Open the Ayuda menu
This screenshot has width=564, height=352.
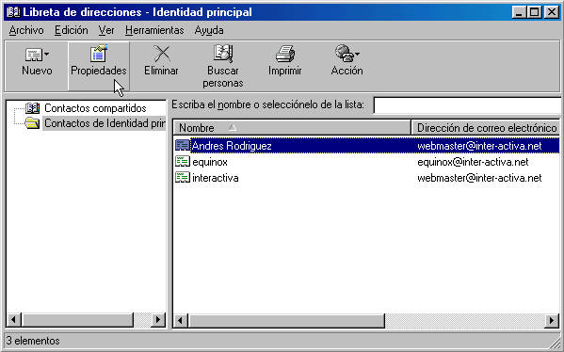point(209,30)
